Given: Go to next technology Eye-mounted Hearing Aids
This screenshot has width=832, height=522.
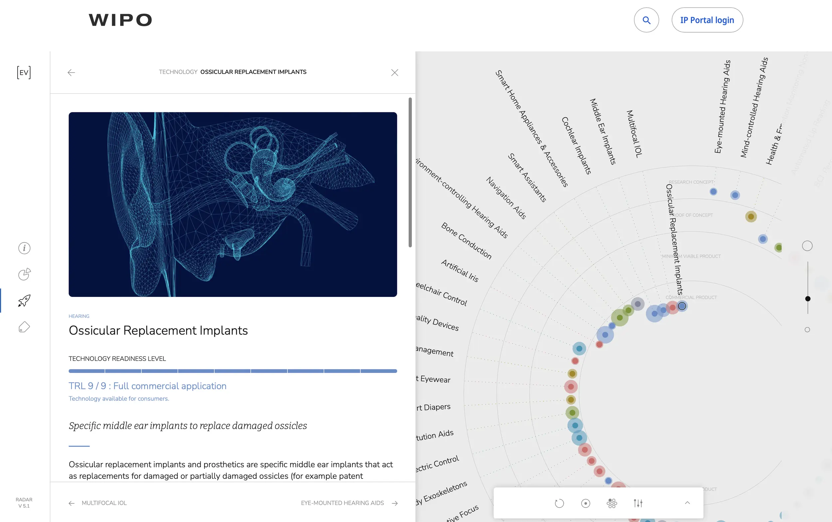Looking at the screenshot, I should [349, 503].
